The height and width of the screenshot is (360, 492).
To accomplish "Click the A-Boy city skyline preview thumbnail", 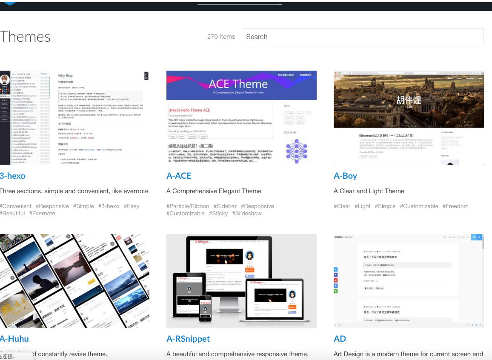I will 409,117.
